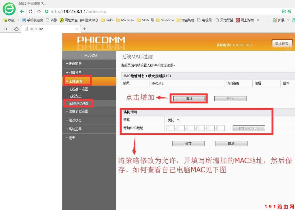
Task: Click the green shield icon in address bar
Action: tap(47, 12)
